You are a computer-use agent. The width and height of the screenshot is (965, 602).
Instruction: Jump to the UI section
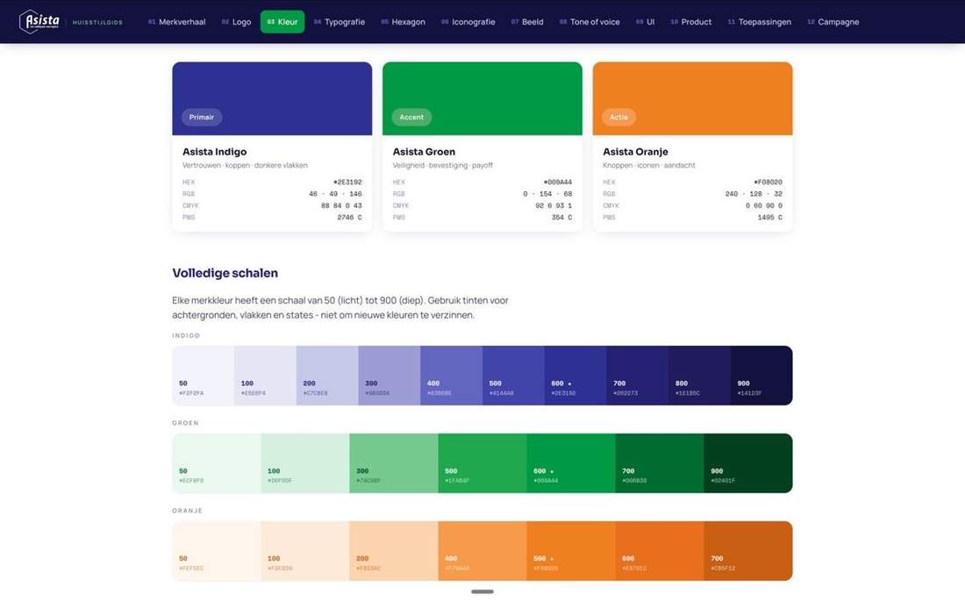645,22
